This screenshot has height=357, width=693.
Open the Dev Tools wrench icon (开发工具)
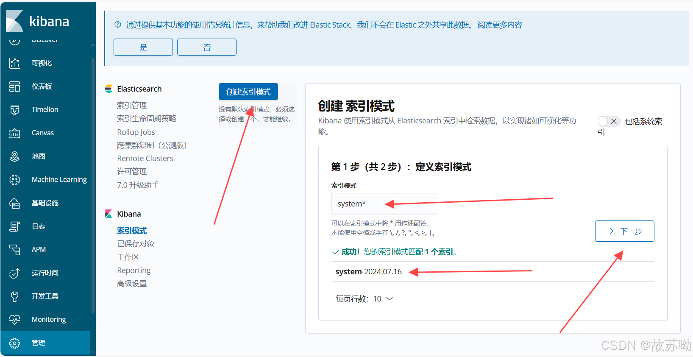(x=14, y=296)
